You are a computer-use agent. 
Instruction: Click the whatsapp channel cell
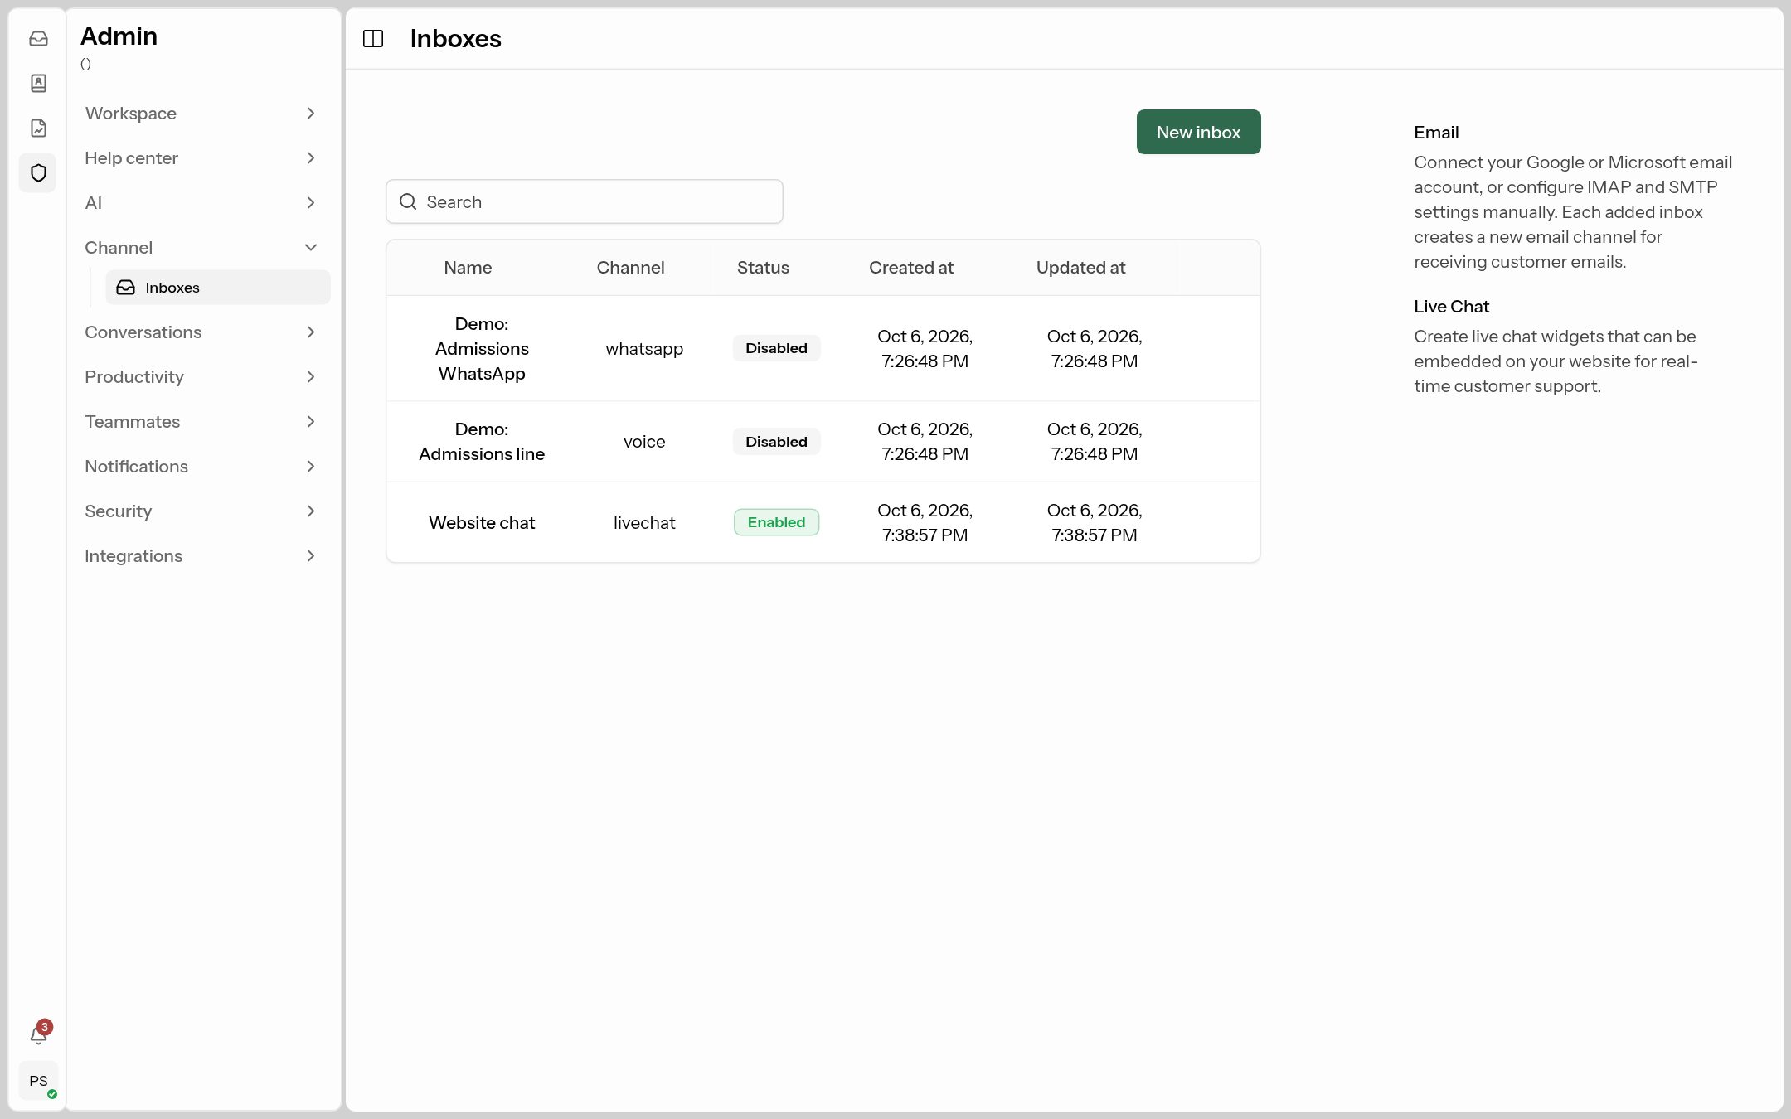(x=644, y=348)
